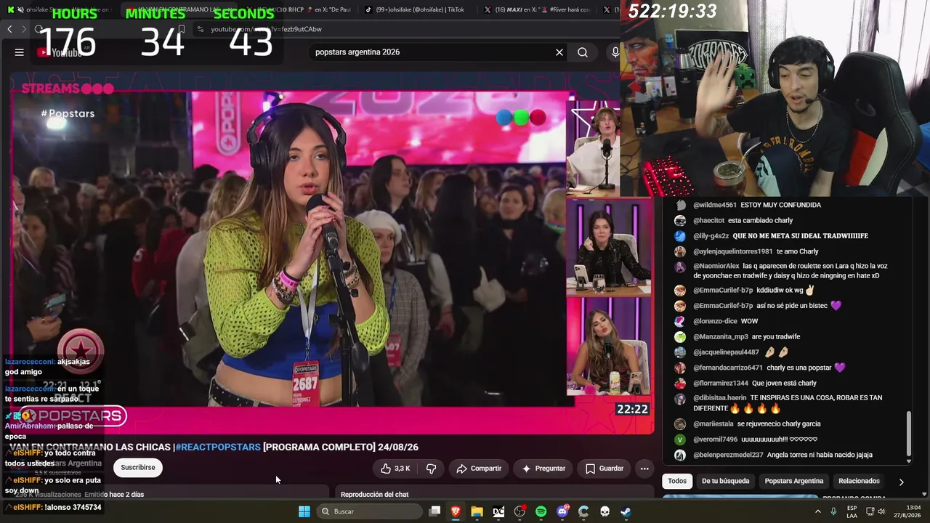Screen dimensions: 930x523
Task: Open the #REACTPOPSTARS hashtag link
Action: (x=218, y=447)
